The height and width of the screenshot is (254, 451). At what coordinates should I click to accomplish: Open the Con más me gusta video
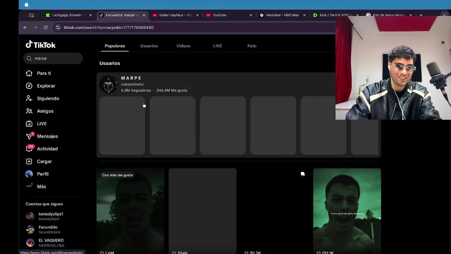click(x=130, y=211)
